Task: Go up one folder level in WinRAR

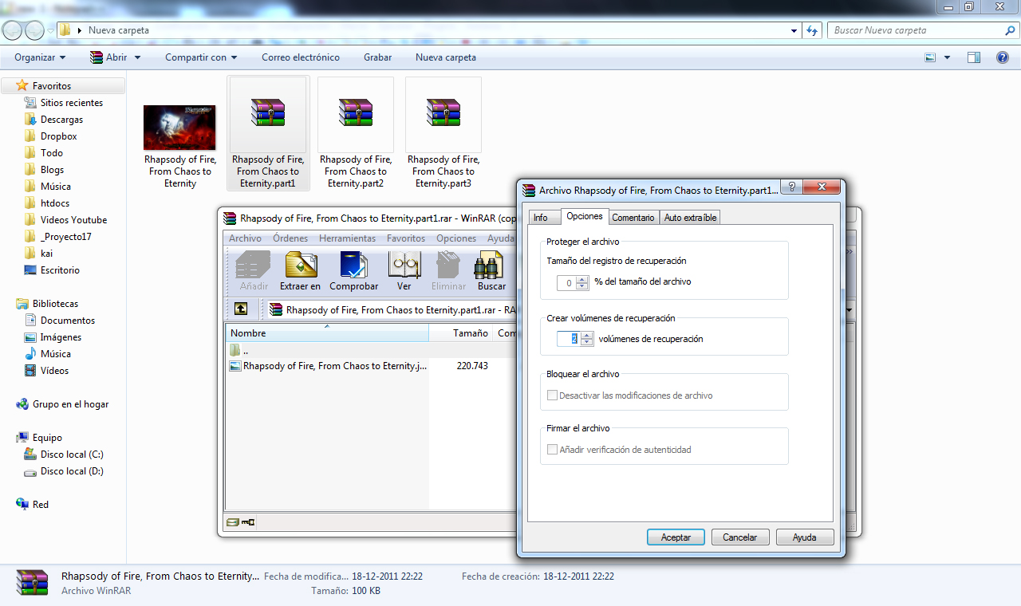Action: coord(241,309)
